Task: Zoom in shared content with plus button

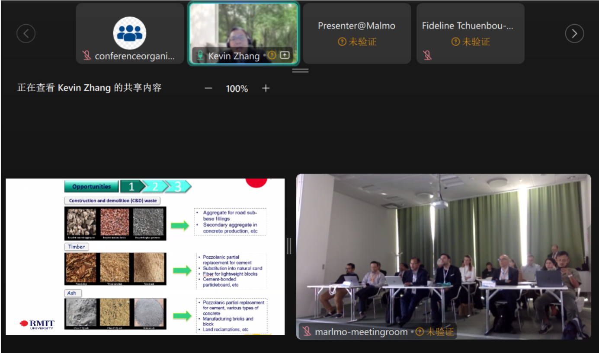Action: 266,89
